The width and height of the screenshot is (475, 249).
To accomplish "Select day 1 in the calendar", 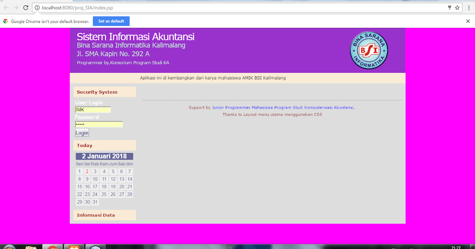I will [80, 172].
